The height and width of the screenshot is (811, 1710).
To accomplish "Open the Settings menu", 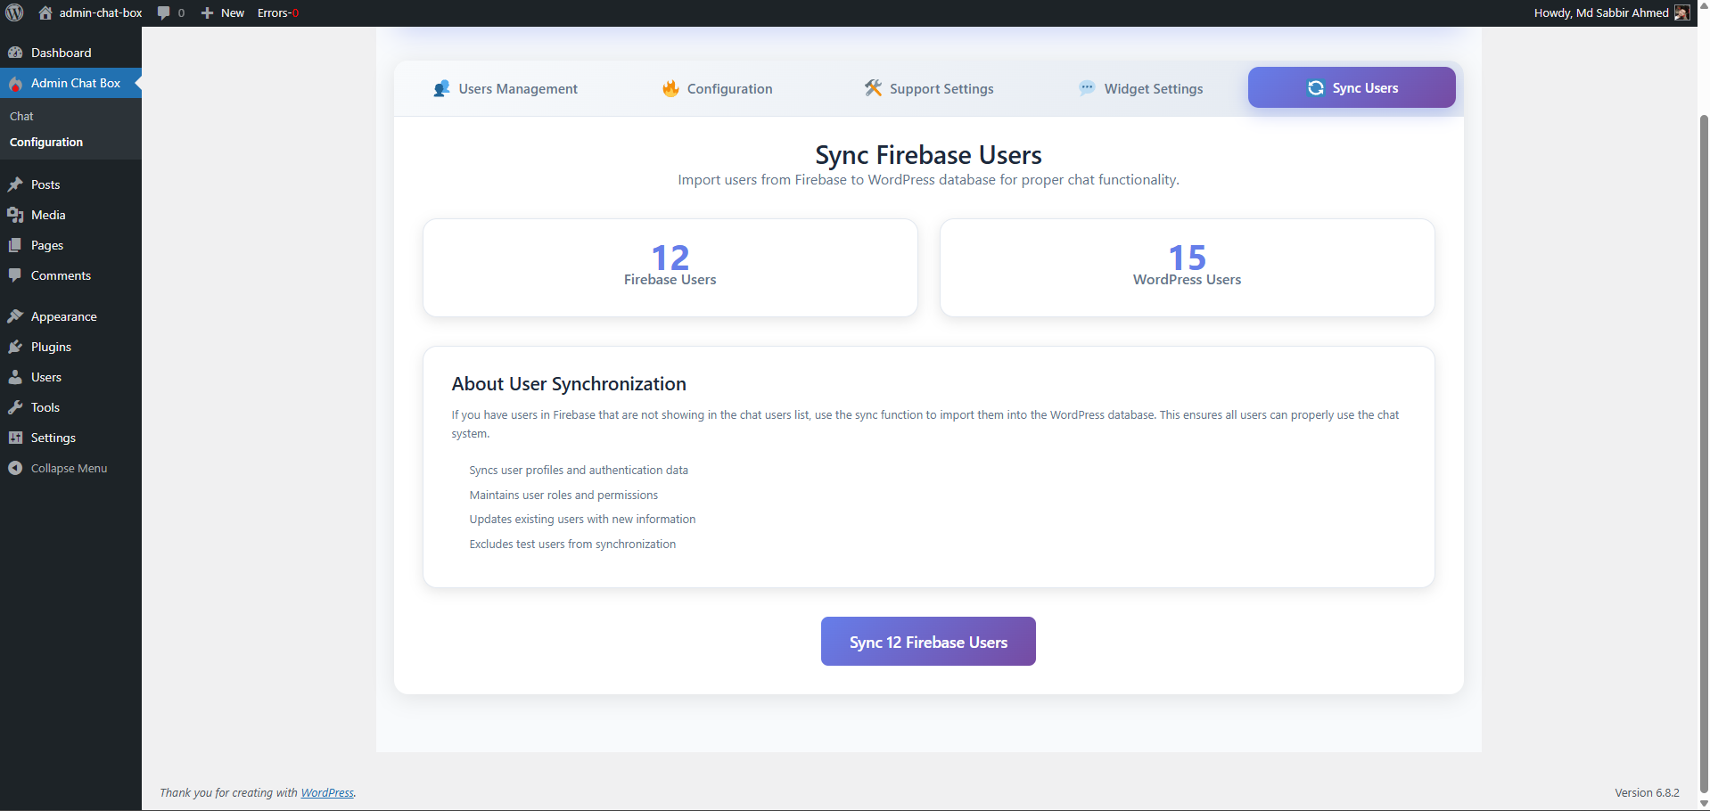I will 70,438.
